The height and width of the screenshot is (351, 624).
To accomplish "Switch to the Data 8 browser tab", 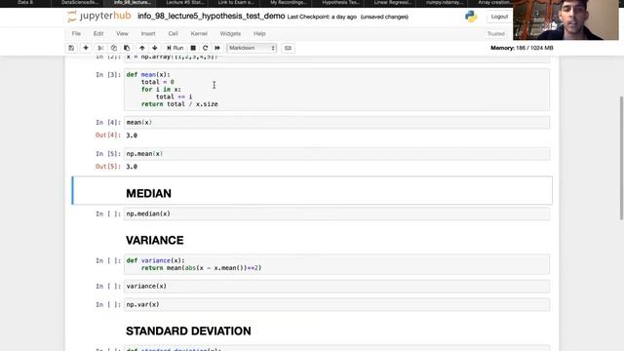I will [x=25, y=3].
